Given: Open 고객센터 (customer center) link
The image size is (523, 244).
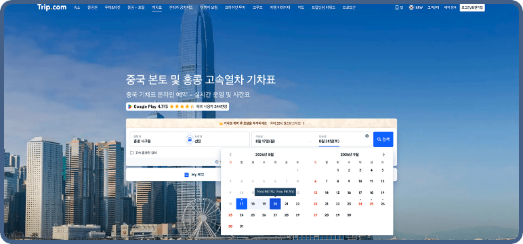Looking at the screenshot, I should point(433,7).
